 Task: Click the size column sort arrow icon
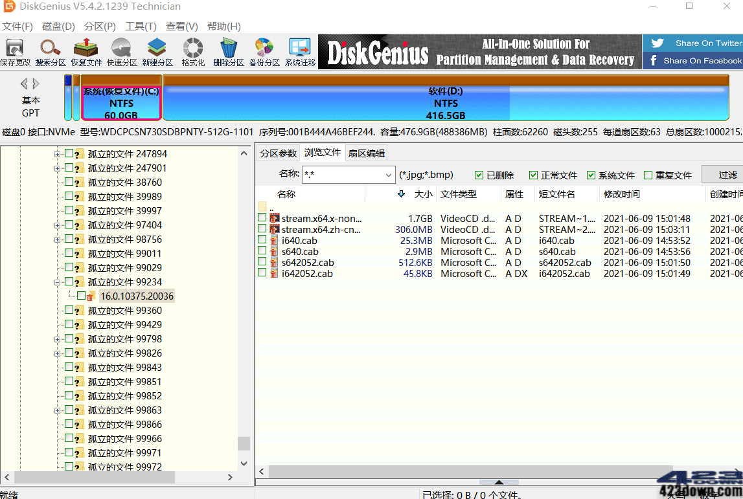coord(402,194)
